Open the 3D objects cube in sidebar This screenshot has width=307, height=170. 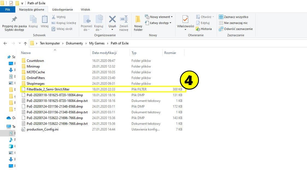(x=11, y=146)
